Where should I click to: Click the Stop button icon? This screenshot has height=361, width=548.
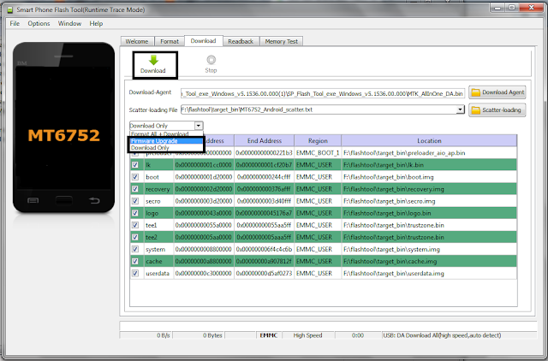coord(211,60)
